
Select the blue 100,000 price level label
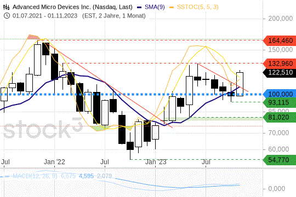point(280,94)
